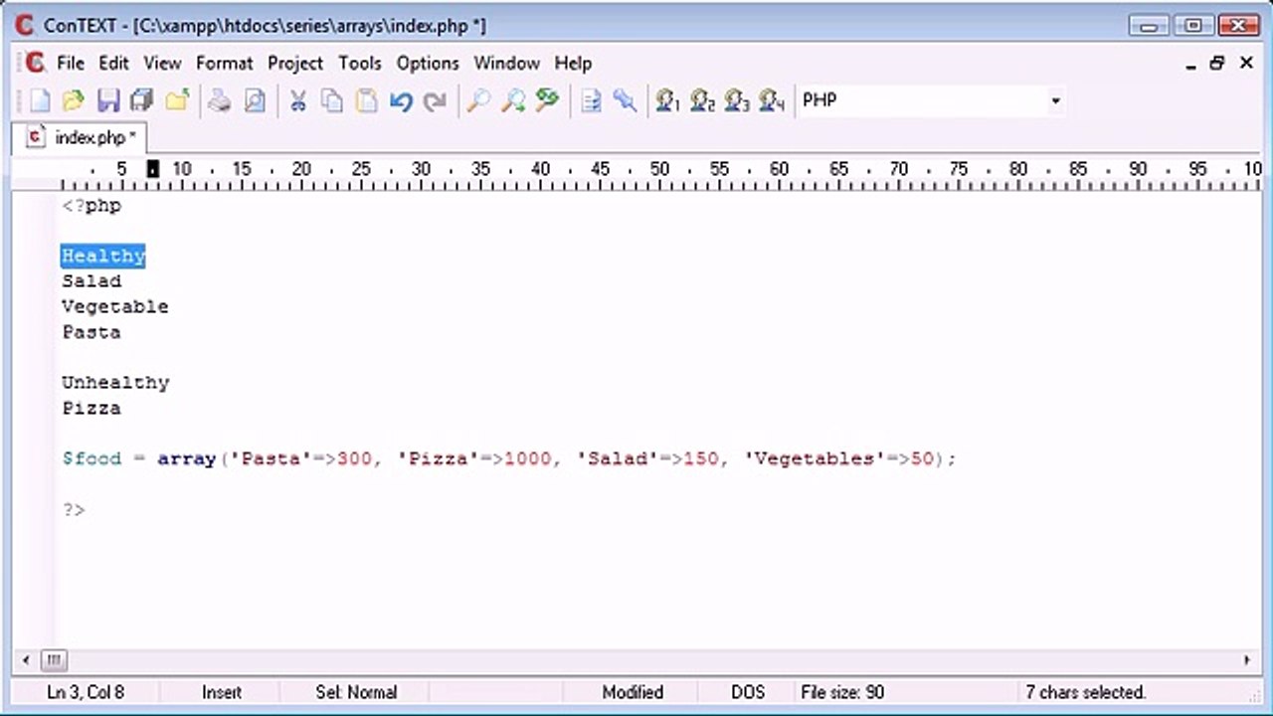Image resolution: width=1273 pixels, height=716 pixels.
Task: Click the horizontal scrollbar left arrow
Action: (25, 659)
